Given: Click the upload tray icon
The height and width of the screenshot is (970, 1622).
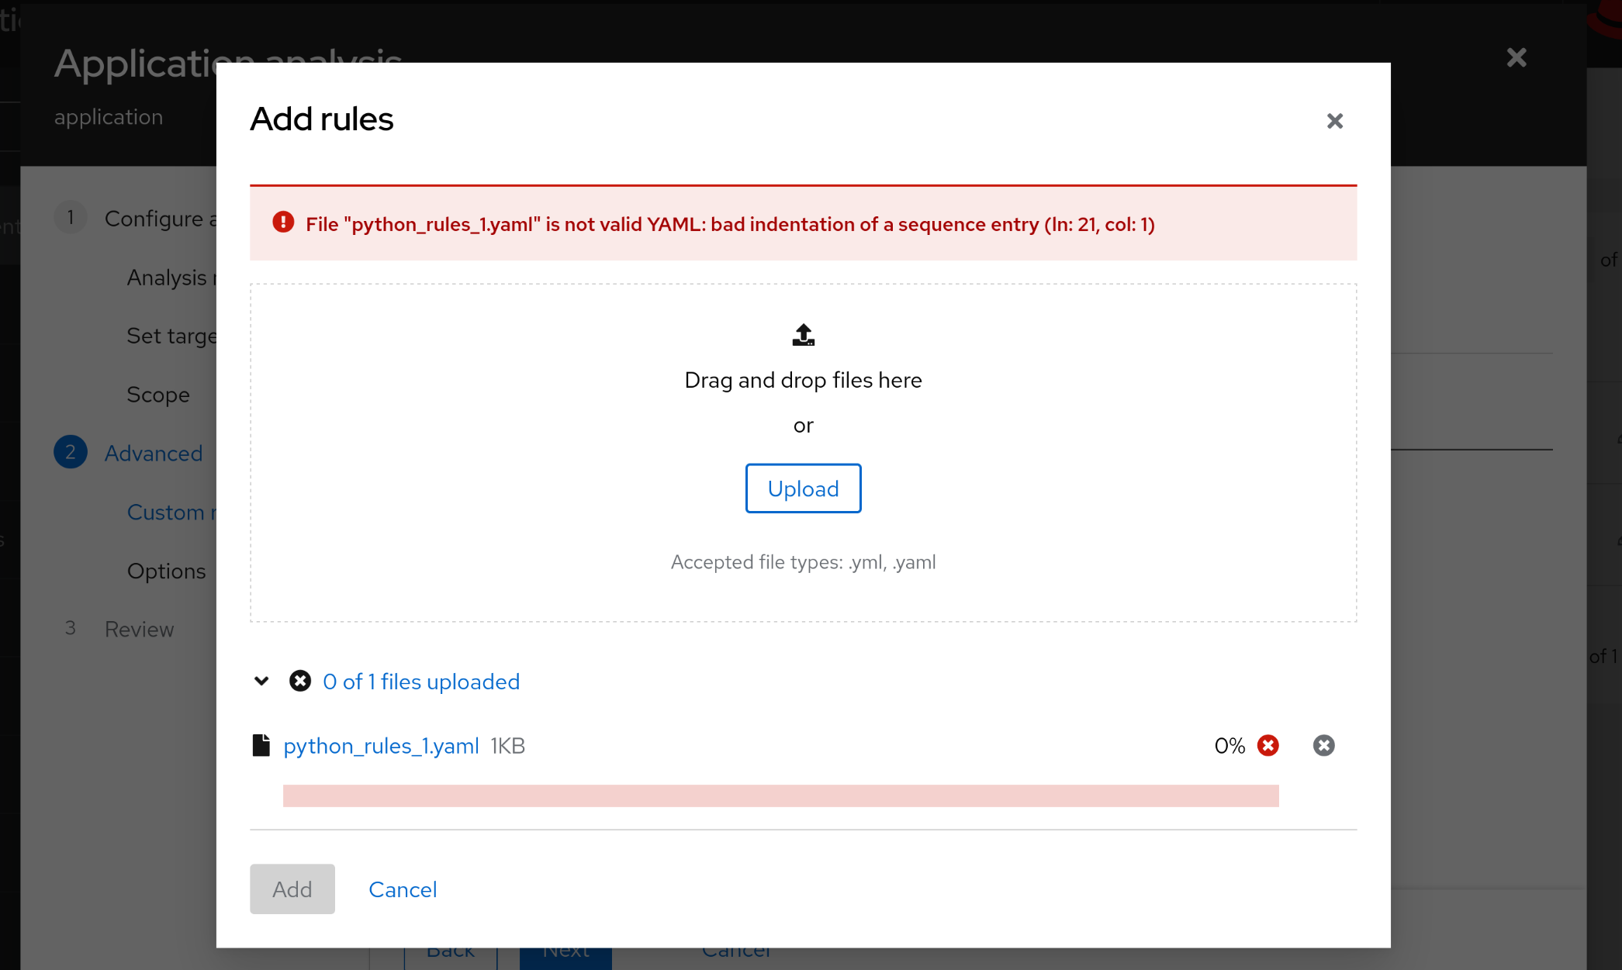Looking at the screenshot, I should (803, 335).
